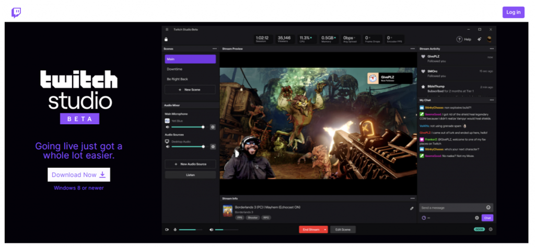Screen dimensions: 535x247
Task: Click the Edit Scene button
Action: [x=343, y=230]
